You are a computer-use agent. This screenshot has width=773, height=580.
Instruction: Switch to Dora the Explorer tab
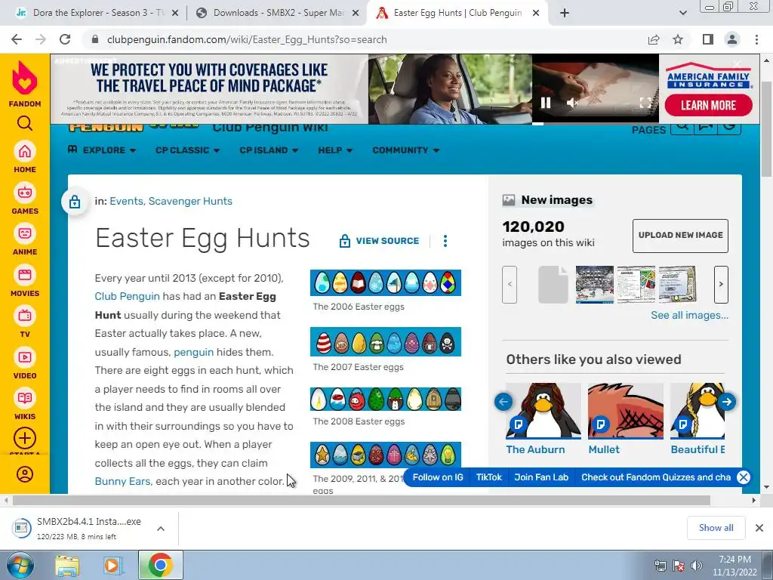(97, 13)
